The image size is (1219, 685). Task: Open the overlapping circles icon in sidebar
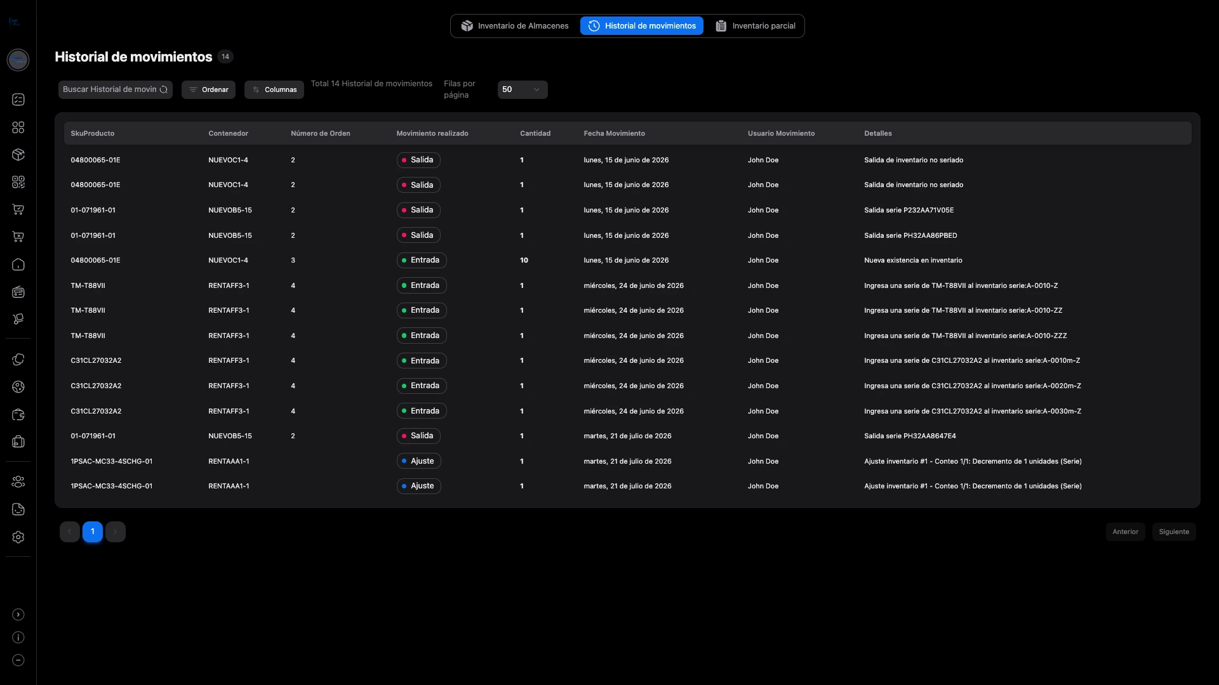pos(18,360)
